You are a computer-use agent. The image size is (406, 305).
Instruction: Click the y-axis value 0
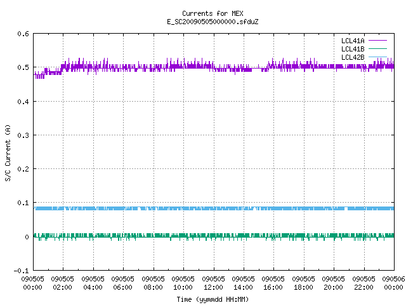[27, 237]
